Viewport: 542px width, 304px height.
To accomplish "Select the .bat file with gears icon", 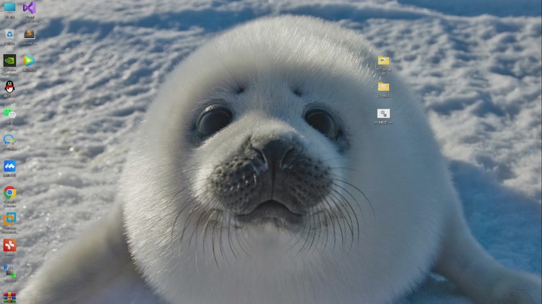I will point(383,113).
